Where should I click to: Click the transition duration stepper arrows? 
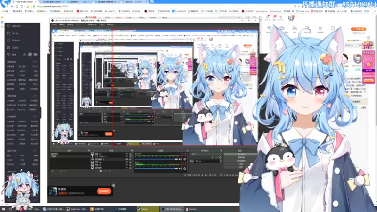tap(221, 161)
